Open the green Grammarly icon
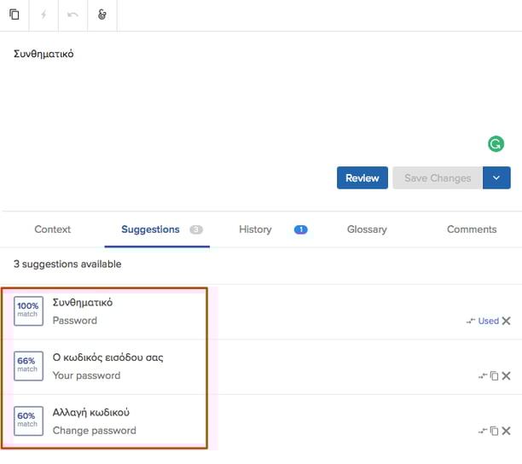The image size is (522, 464). 496,144
